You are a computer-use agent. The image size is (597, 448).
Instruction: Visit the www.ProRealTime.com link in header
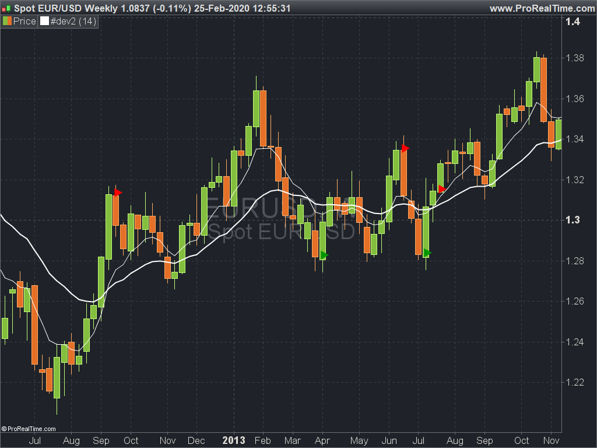coord(542,8)
